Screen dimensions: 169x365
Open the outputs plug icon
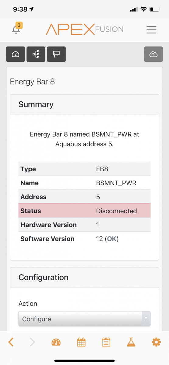pos(56,54)
